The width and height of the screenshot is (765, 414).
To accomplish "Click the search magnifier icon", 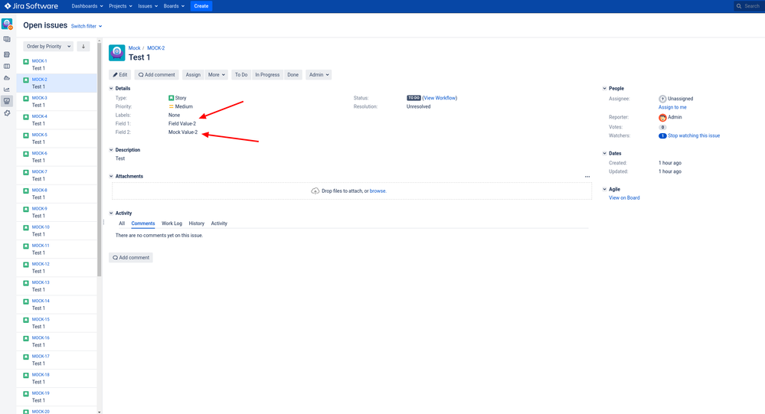I will click(x=739, y=6).
